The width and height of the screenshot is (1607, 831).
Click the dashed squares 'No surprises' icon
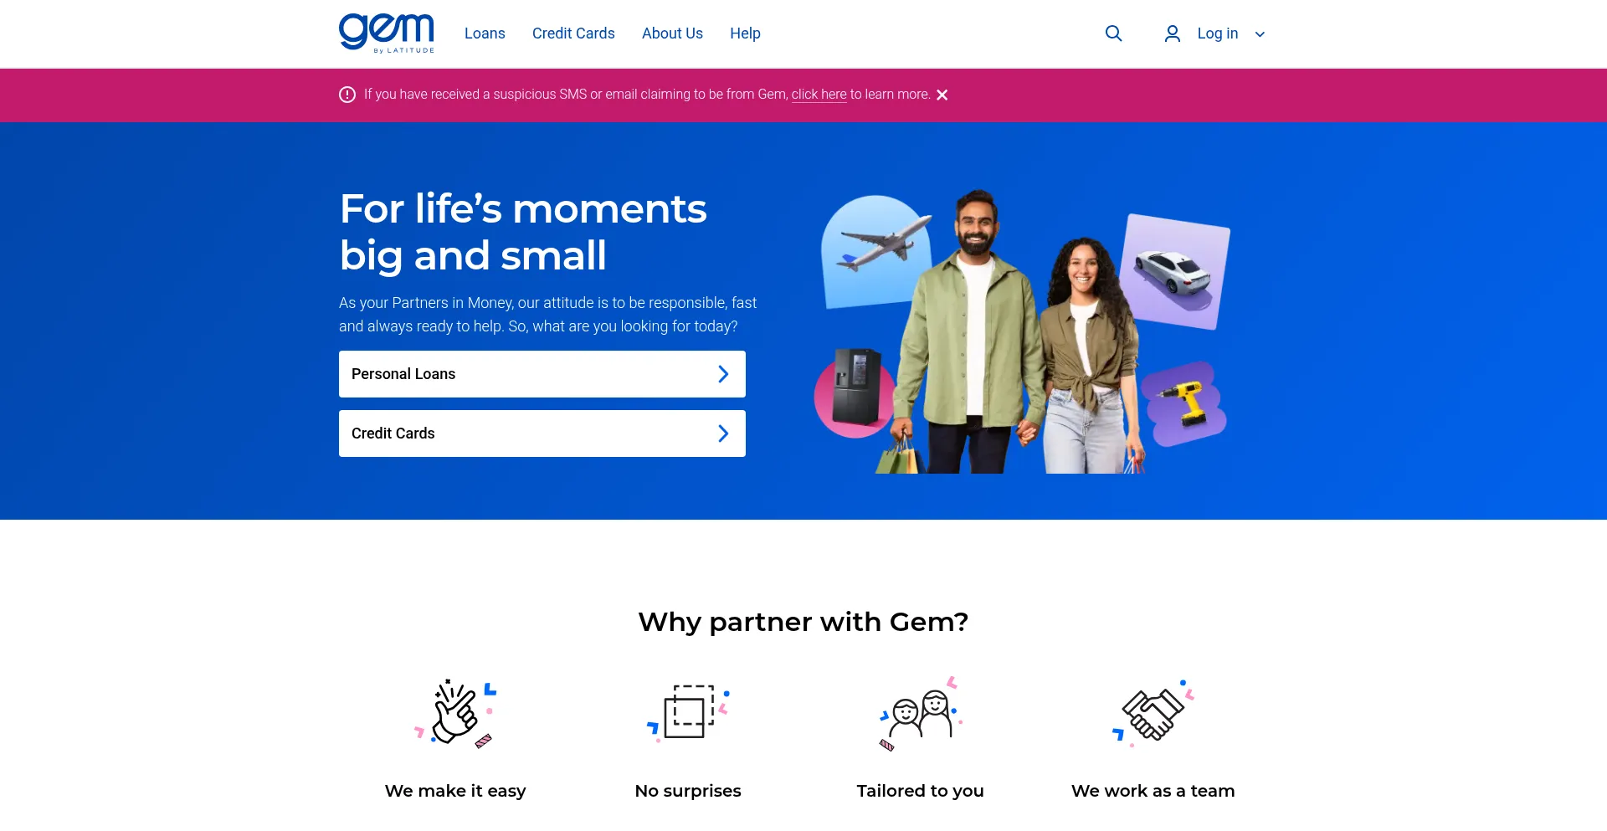click(688, 712)
